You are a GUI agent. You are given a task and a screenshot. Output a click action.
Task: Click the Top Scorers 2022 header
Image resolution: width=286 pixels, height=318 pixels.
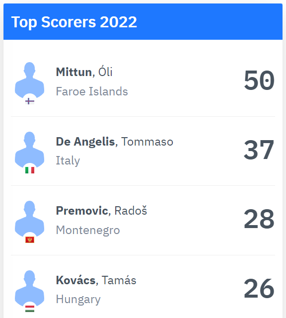point(74,22)
